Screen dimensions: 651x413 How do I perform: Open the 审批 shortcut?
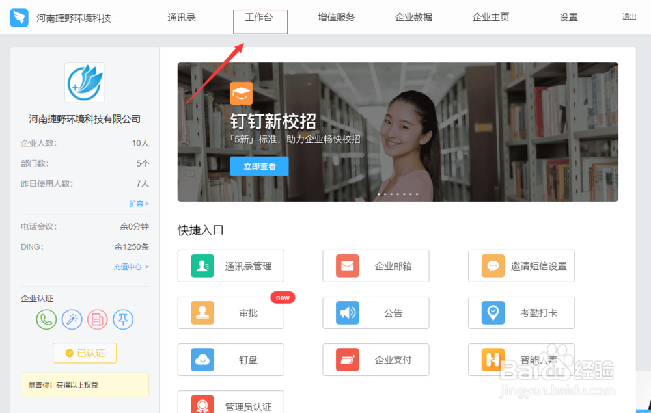coord(231,313)
